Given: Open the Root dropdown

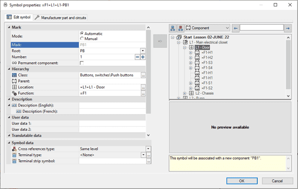Looking at the screenshot, I should [143, 51].
